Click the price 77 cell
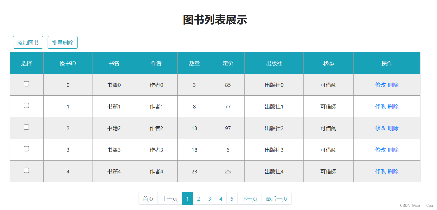Viewport: 437px width, 210px height. point(228,107)
